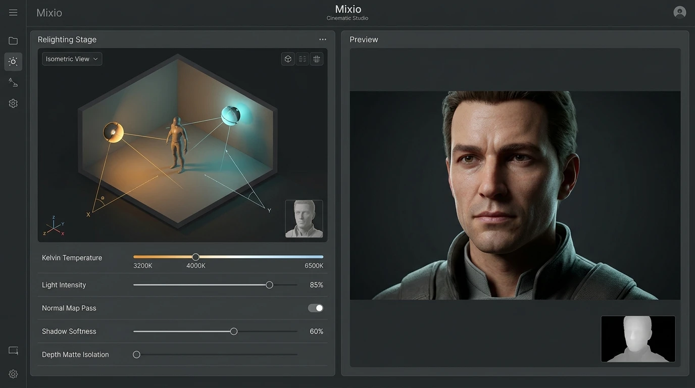Select the warm orange light sphere
Image resolution: width=695 pixels, height=388 pixels.
(114, 132)
